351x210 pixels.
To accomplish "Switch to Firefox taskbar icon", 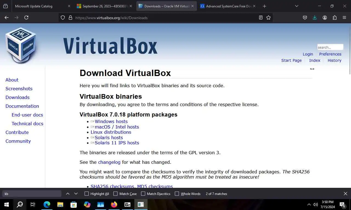I will click(114, 204).
